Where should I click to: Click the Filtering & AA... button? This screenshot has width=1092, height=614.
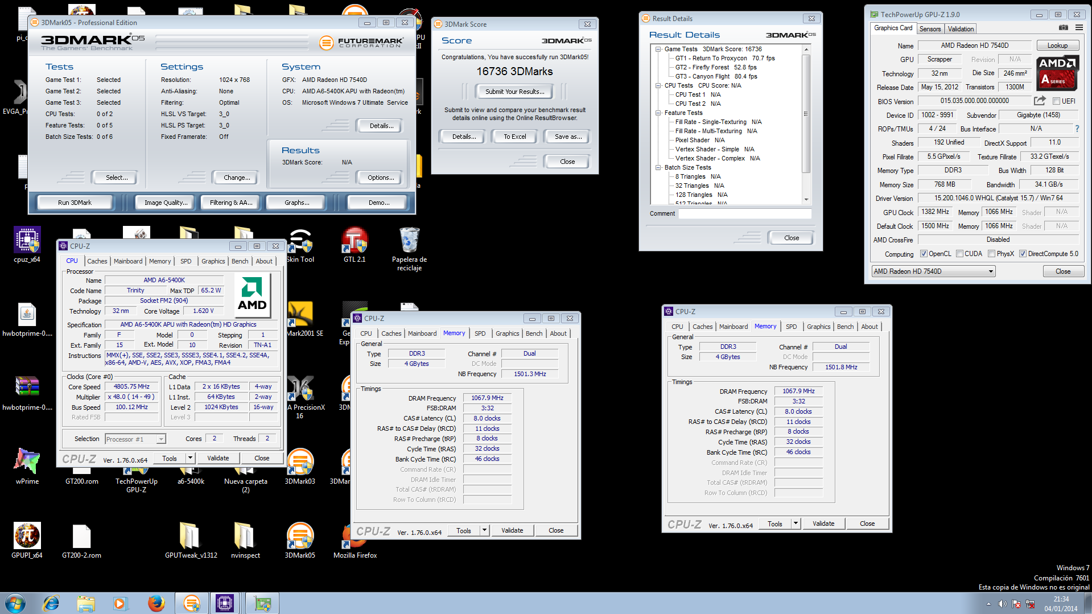230,203
